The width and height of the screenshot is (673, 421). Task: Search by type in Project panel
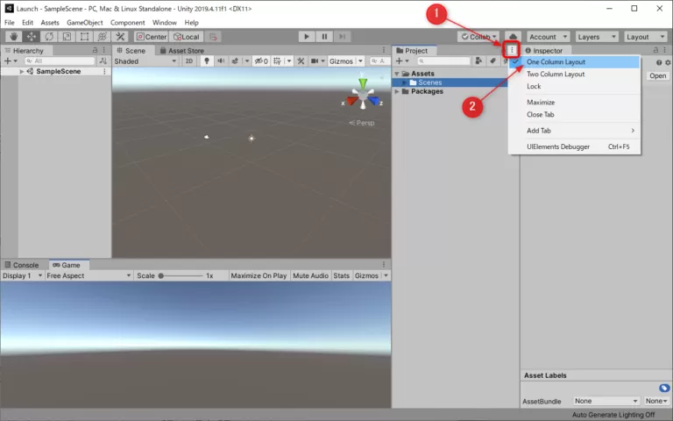click(478, 61)
